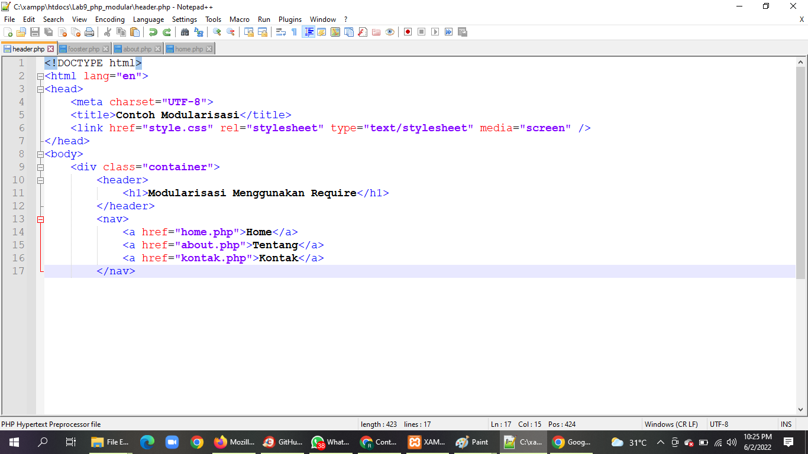808x454 pixels.
Task: Click the Zoom Out toolbar icon
Action: point(231,32)
